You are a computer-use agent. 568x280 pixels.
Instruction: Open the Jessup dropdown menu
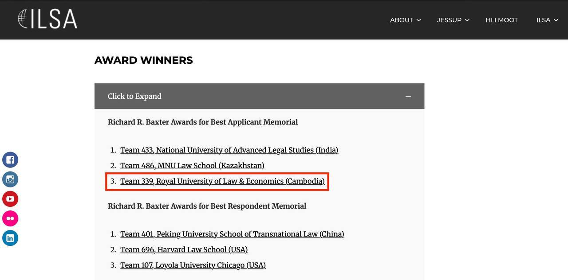[x=453, y=20]
